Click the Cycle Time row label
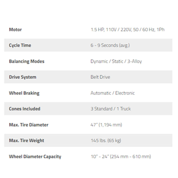Viewport: 178px width, 178px height. (20, 45)
